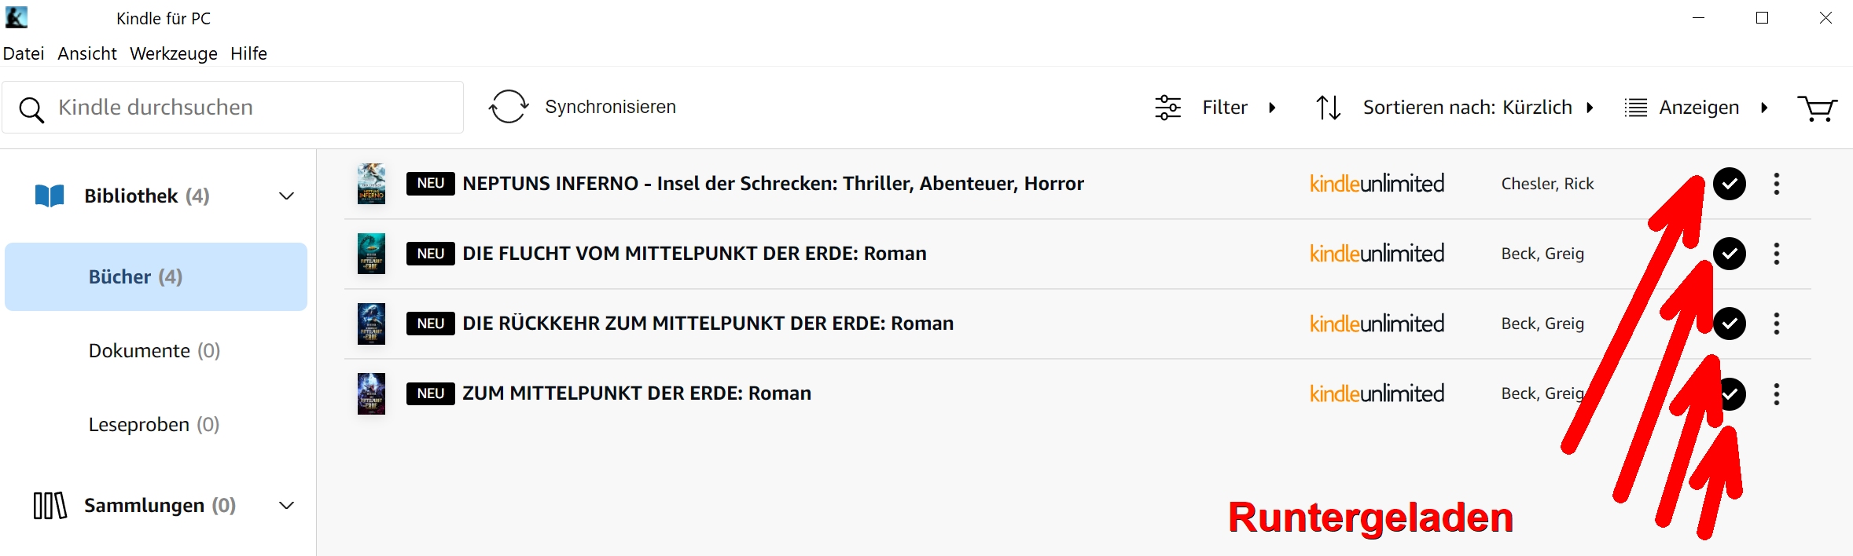Click the shopping cart store icon
The image size is (1853, 556).
[1817, 108]
